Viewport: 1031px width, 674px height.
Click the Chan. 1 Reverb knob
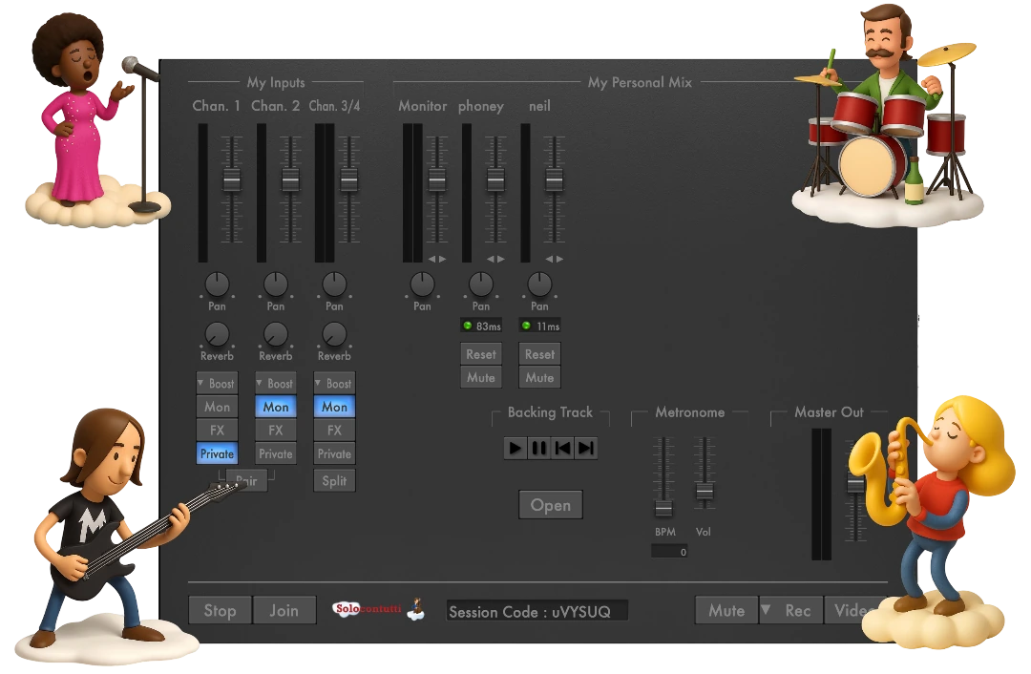(x=217, y=334)
